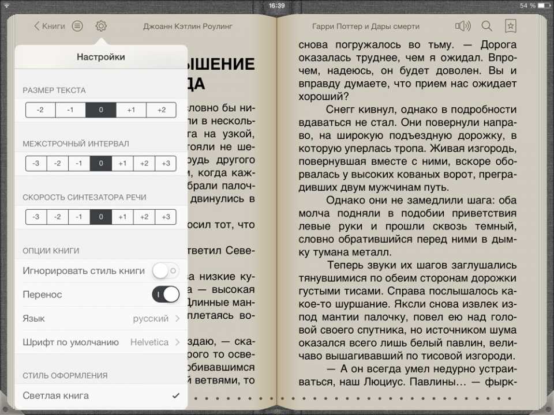The image size is (554, 415).
Task: Set speech synthesizer speed to -3
Action: pos(36,217)
